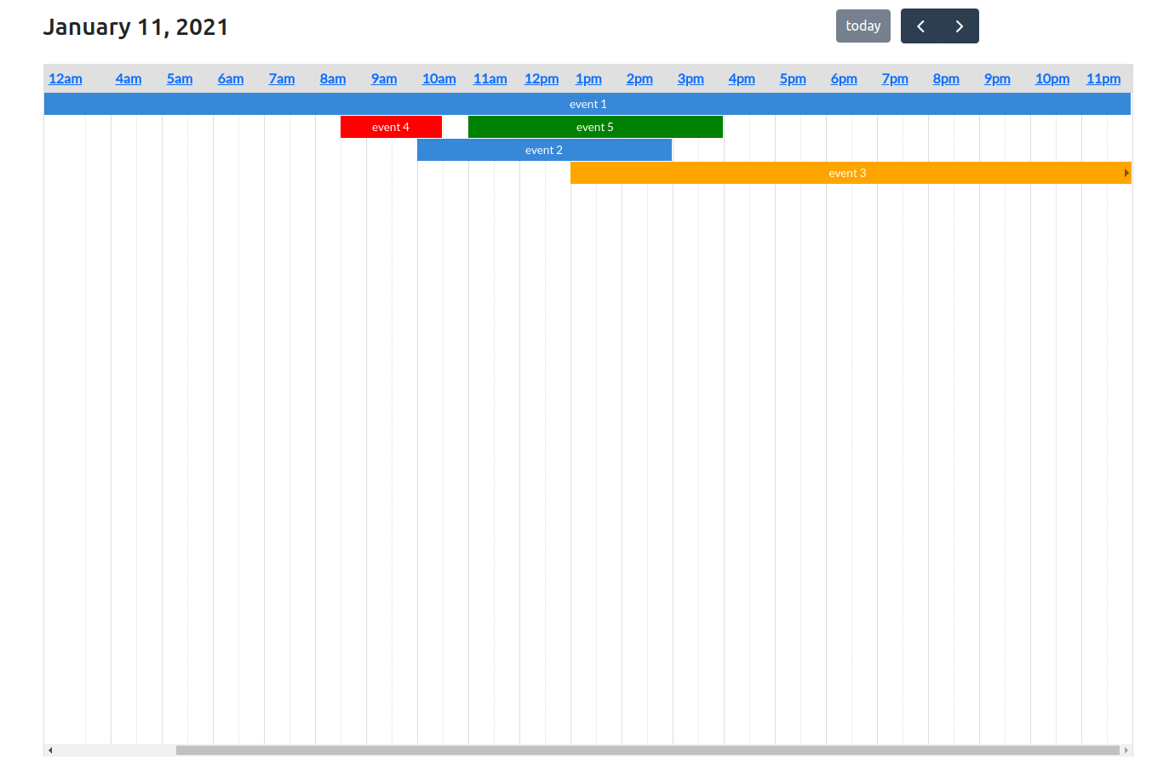Click the next day chevron arrow
The width and height of the screenshot is (1152, 778).
point(959,26)
